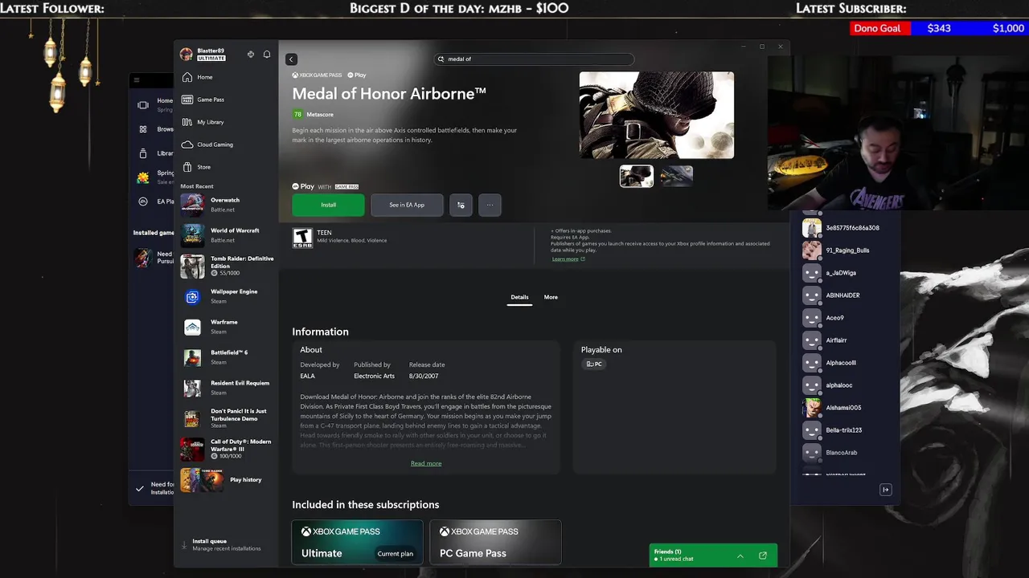This screenshot has height=578, width=1029.
Task: Click the PC playable-on badge
Action: click(x=594, y=364)
